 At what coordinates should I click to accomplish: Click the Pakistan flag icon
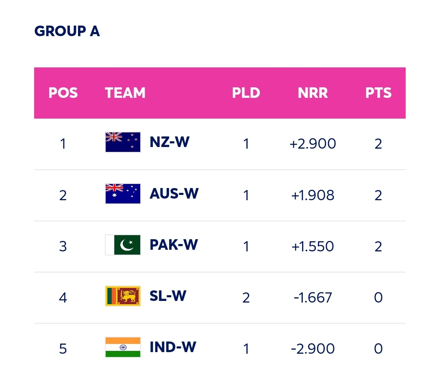coord(123,245)
